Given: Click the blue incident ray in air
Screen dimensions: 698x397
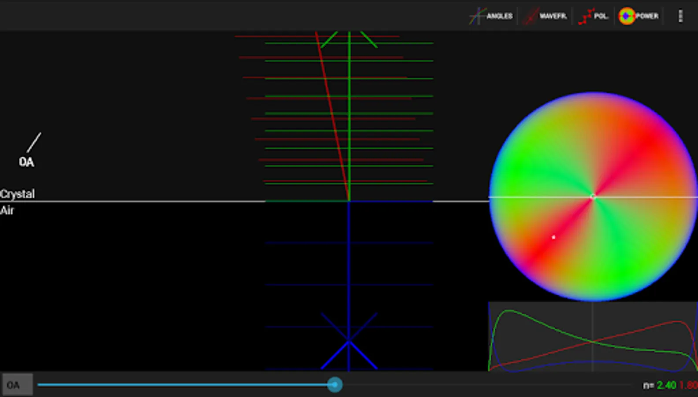Looking at the screenshot, I should point(349,265).
